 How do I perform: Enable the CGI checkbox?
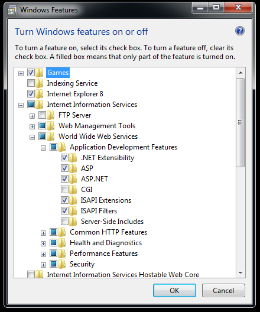pos(64,189)
